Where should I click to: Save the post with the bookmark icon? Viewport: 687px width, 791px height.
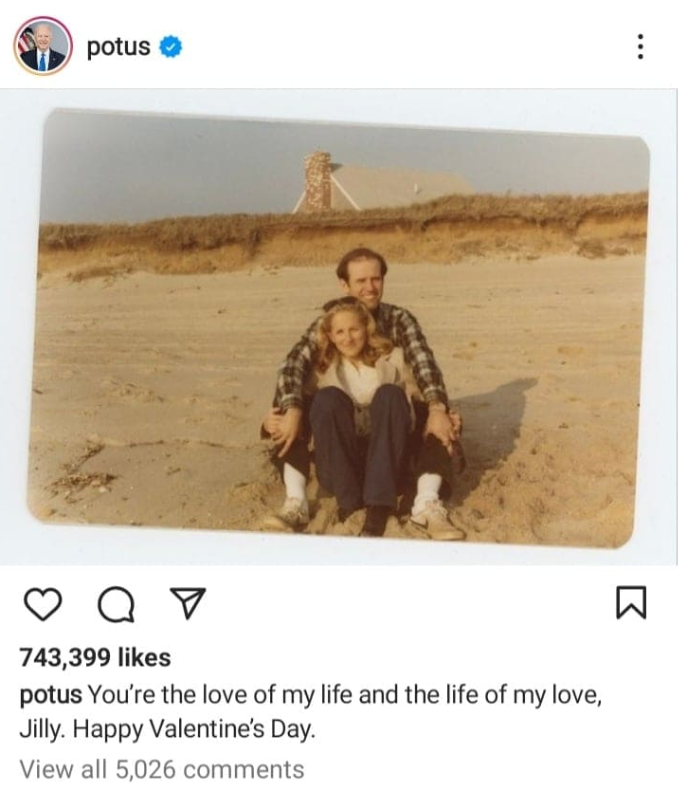631,602
